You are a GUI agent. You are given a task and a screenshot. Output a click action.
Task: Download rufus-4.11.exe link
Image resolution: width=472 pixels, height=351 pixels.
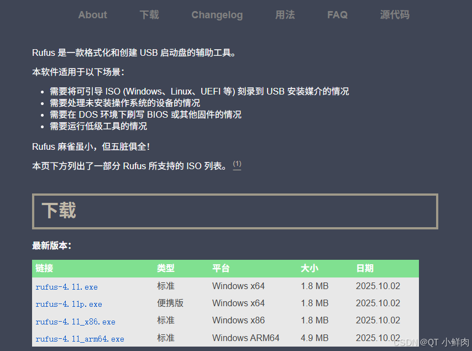tap(66, 287)
